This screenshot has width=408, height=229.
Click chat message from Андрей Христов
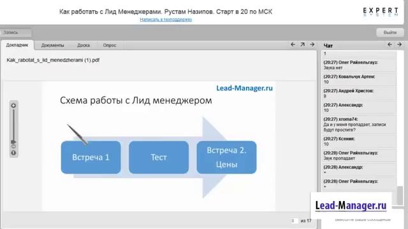[359, 94]
